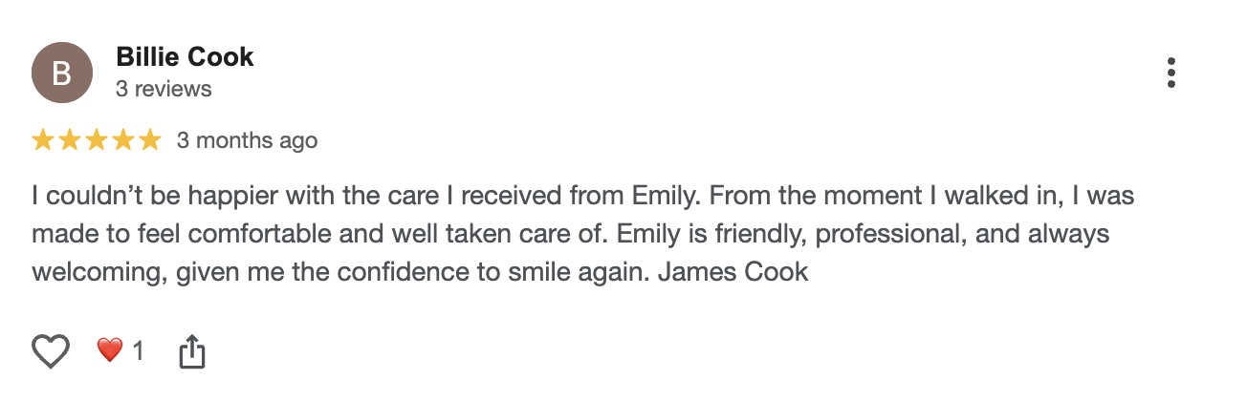The width and height of the screenshot is (1247, 401).
Task: Share Billie Cook's review
Action: point(192,351)
